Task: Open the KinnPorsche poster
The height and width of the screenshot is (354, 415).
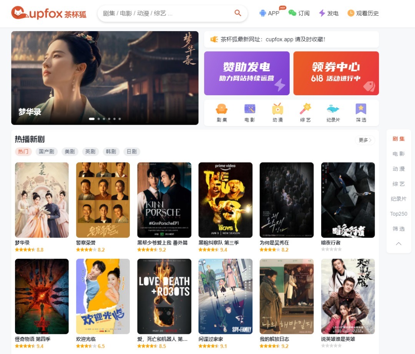Action: tap(164, 200)
